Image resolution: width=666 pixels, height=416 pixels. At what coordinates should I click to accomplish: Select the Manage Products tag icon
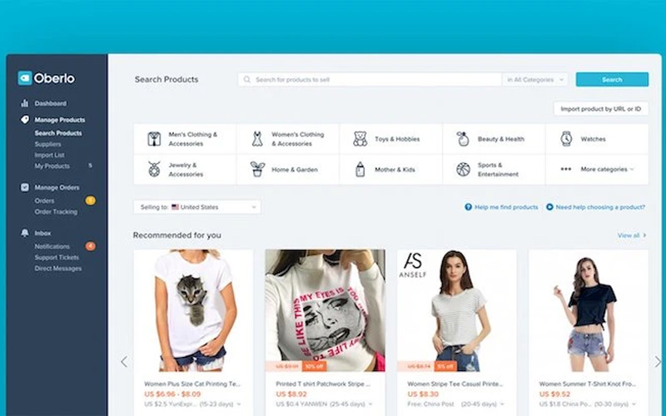(25, 120)
